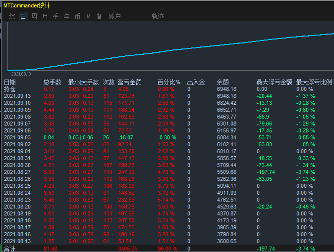Screen dimensions: 334x252
Task: Select the 2021.08.30 date row
Action: [17, 165]
